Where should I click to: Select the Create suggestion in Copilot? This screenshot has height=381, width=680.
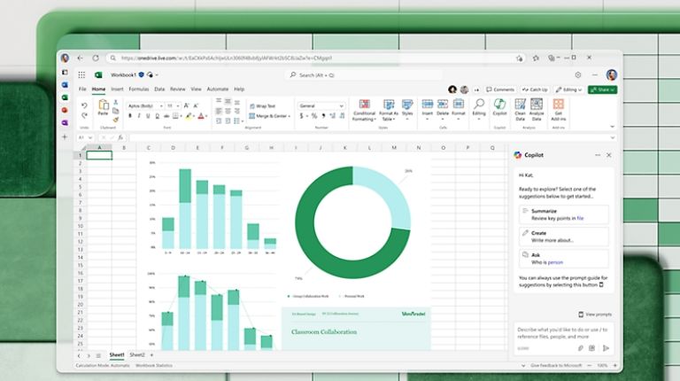click(x=564, y=237)
